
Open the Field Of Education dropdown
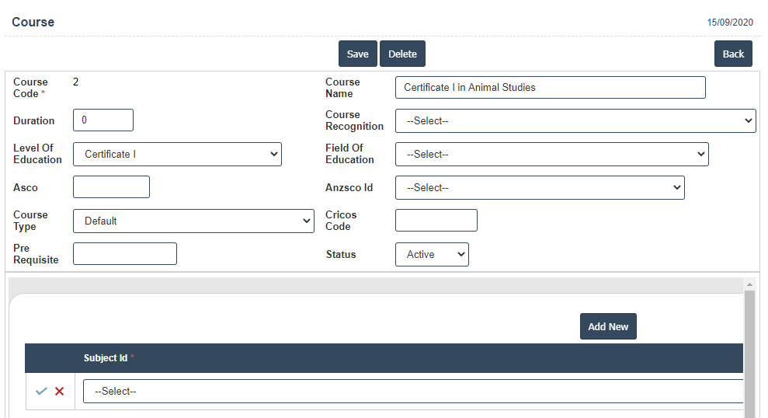coord(551,154)
